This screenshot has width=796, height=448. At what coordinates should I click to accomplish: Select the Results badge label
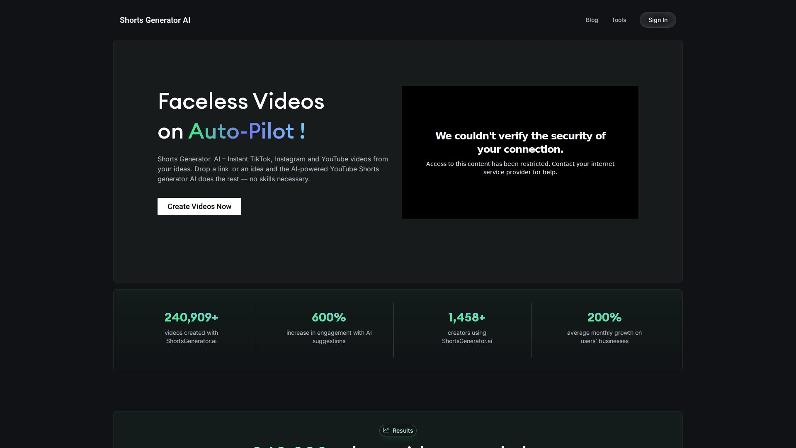point(403,431)
